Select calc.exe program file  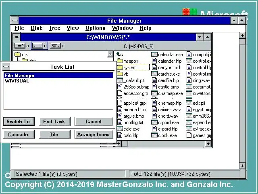point(128,129)
